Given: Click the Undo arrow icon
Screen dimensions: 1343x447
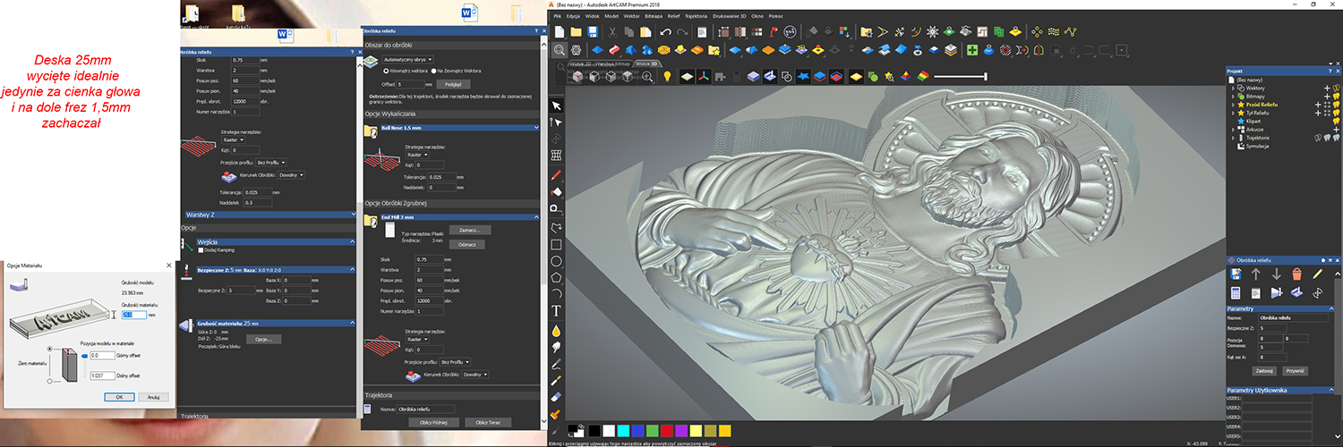Looking at the screenshot, I should click(665, 32).
